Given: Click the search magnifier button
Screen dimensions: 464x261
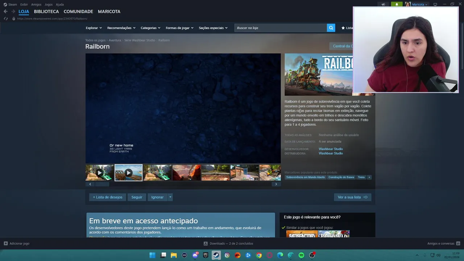Looking at the screenshot, I should [x=331, y=28].
